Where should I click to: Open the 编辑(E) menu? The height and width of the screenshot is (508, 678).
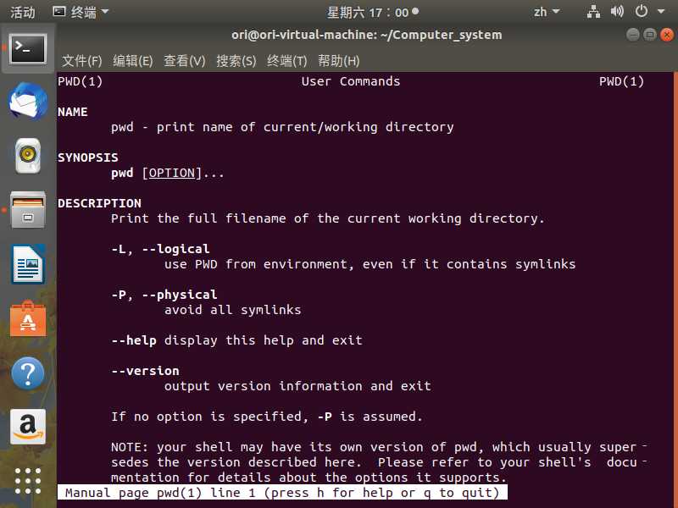133,61
